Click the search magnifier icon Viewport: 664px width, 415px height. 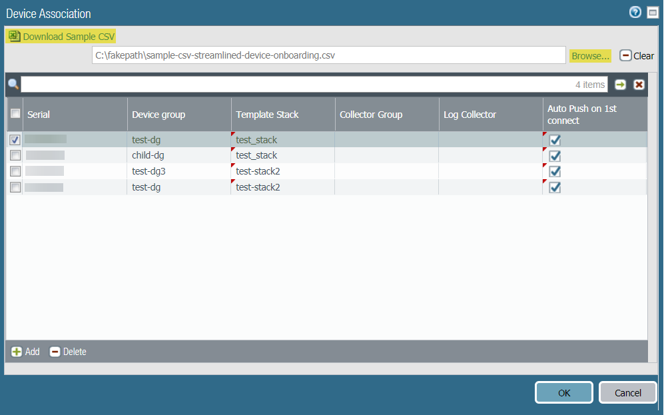13,84
